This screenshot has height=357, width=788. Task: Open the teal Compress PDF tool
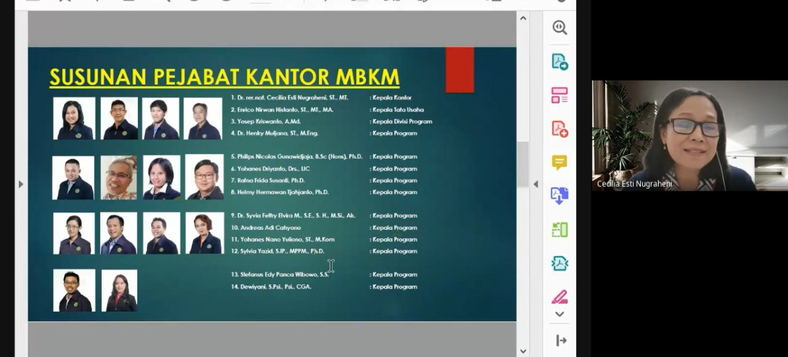559,263
